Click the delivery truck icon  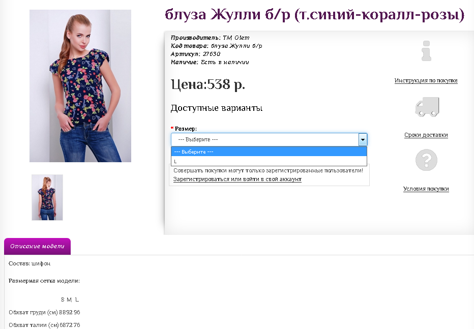[x=427, y=107]
